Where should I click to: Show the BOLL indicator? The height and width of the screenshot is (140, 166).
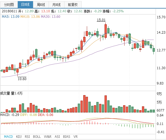point(37,137)
